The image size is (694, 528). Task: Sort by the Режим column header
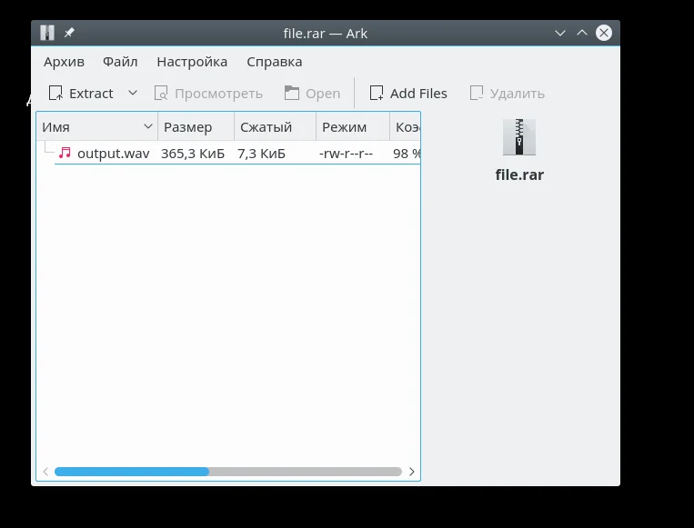(x=353, y=127)
